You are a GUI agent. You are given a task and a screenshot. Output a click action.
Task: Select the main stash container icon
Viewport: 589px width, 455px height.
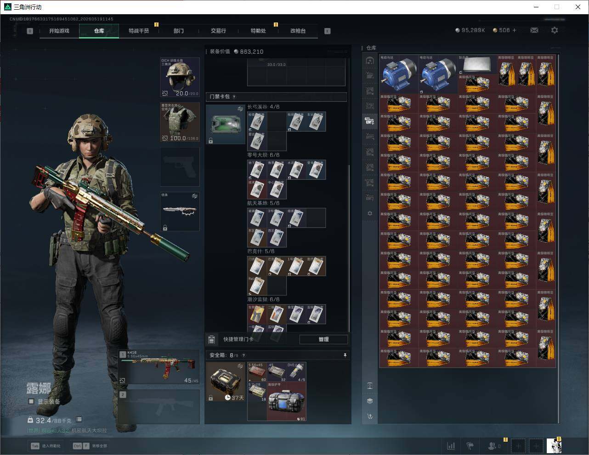[x=370, y=60]
